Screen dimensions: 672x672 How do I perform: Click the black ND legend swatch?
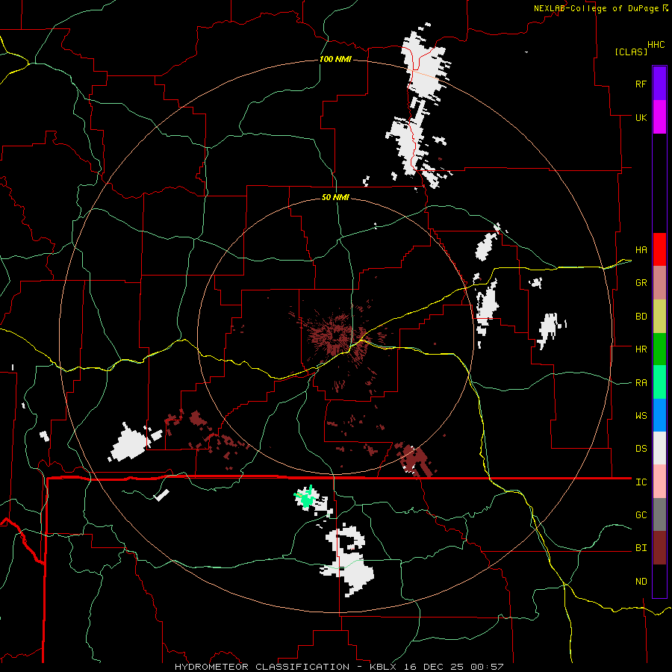[x=659, y=581]
